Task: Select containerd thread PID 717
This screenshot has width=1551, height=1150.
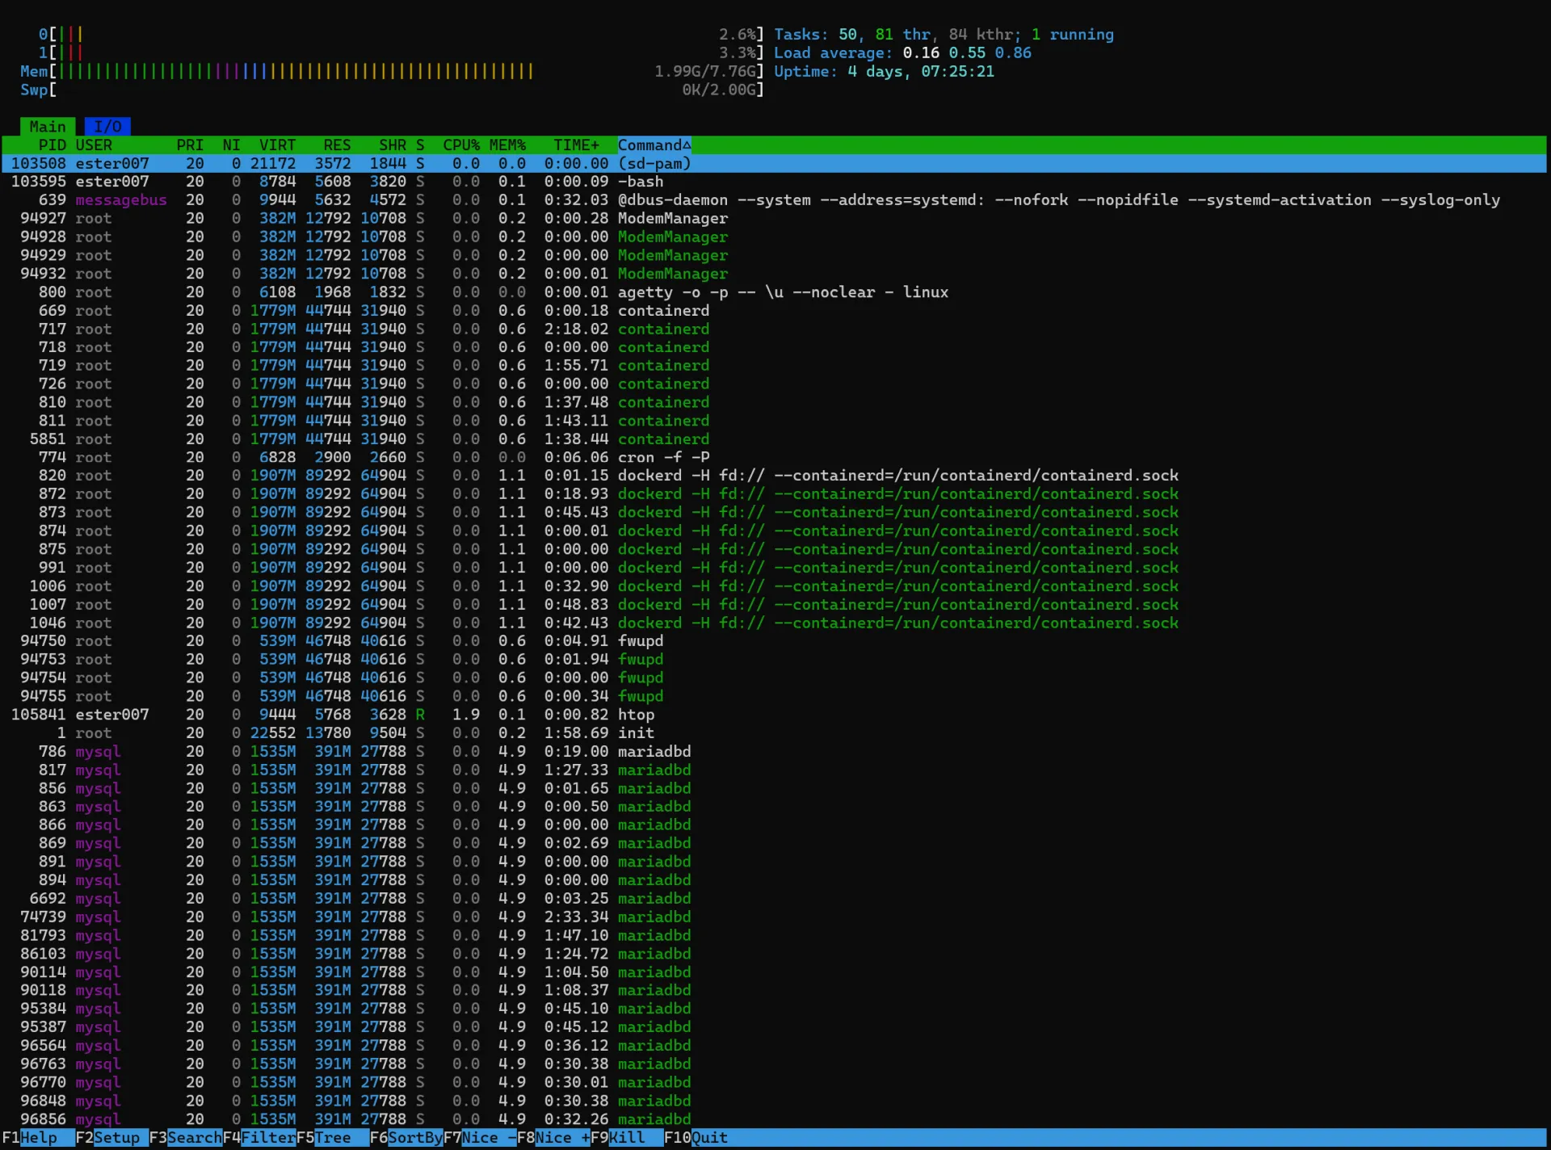Action: coord(774,329)
